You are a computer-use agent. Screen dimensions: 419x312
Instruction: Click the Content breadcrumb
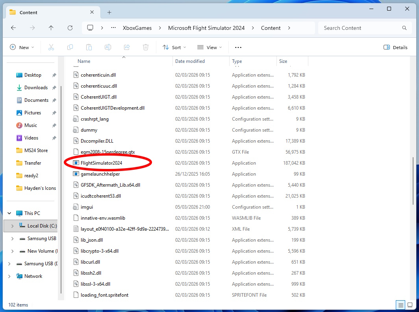click(271, 28)
